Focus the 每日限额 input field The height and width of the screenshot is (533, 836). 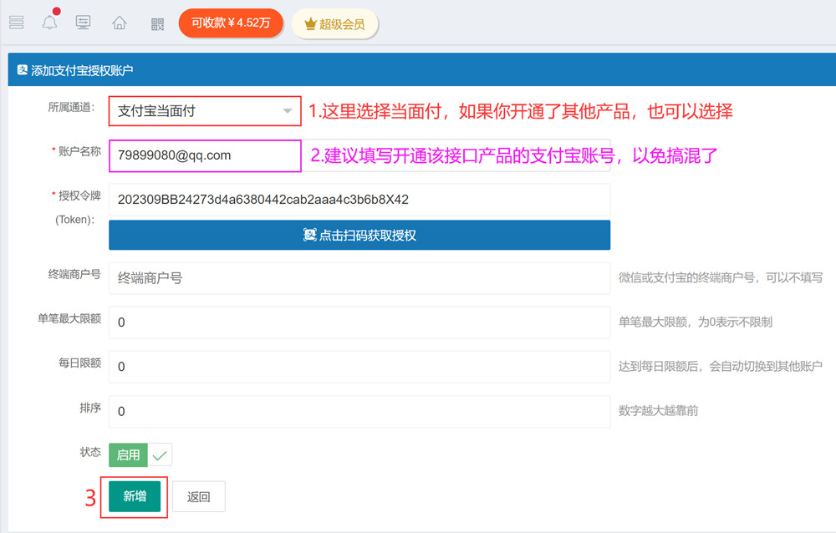[x=359, y=366]
